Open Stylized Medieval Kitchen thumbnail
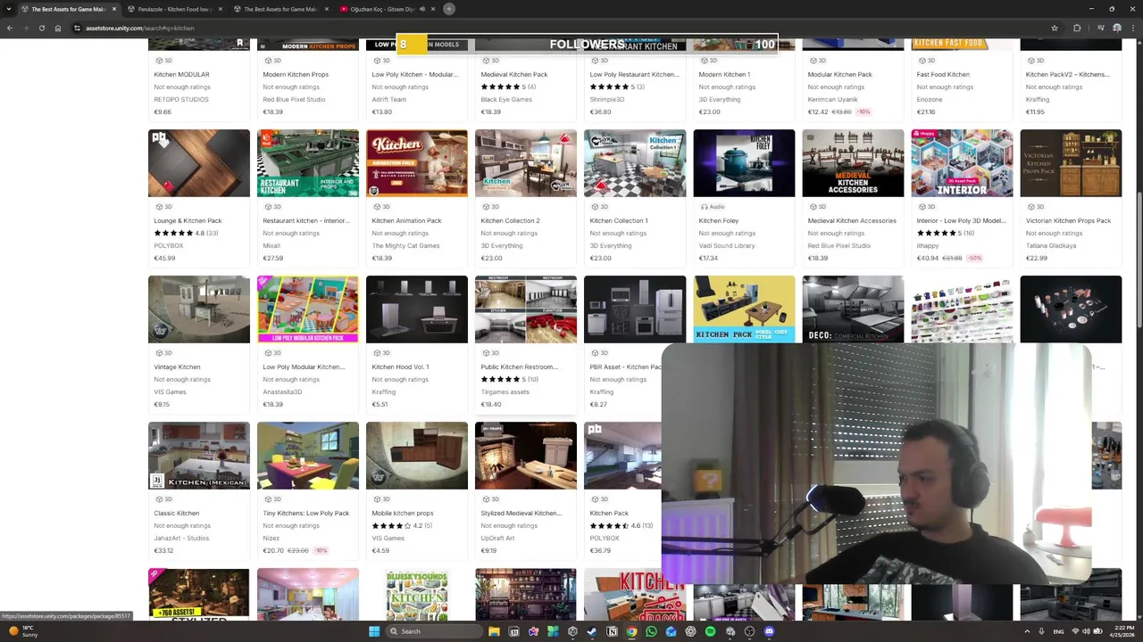Screen dimensions: 1143x642 click(x=526, y=456)
